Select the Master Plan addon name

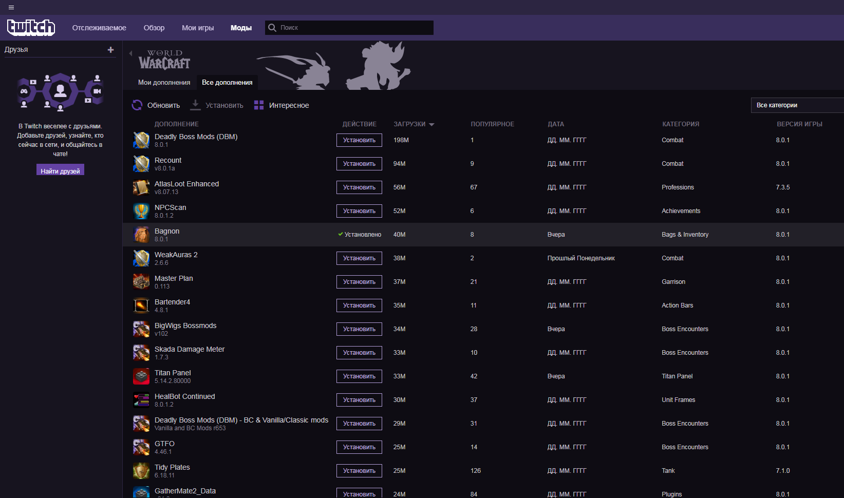coord(174,278)
